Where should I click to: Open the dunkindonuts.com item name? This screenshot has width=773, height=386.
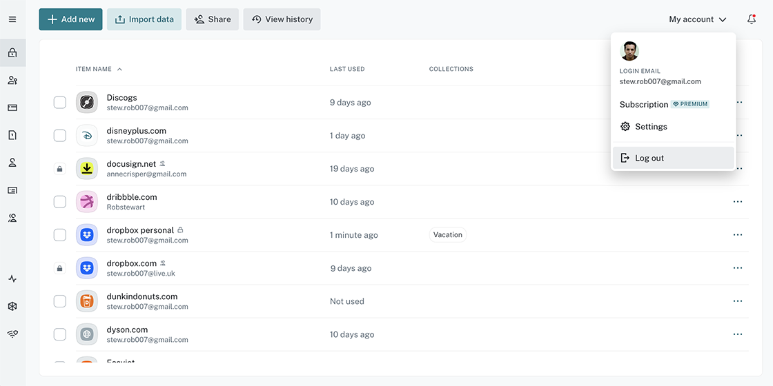coord(142,296)
